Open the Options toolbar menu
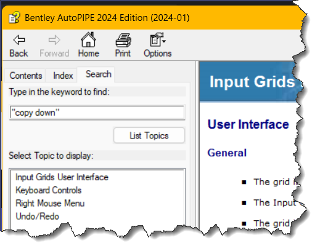Screen dimensions: 320x251 (158, 46)
